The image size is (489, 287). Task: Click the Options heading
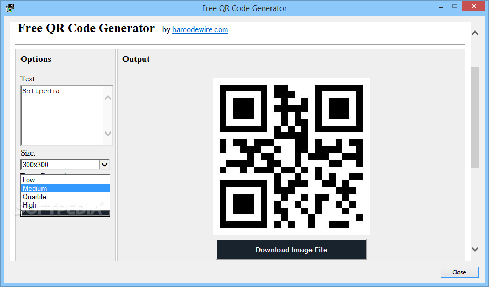[36, 59]
